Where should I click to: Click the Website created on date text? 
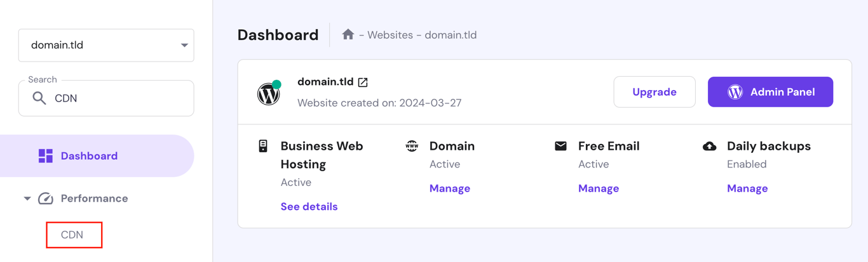[x=379, y=103]
